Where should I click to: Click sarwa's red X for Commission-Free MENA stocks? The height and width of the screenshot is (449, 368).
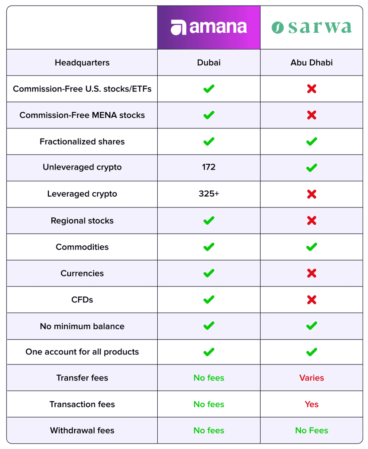pyautogui.click(x=312, y=115)
